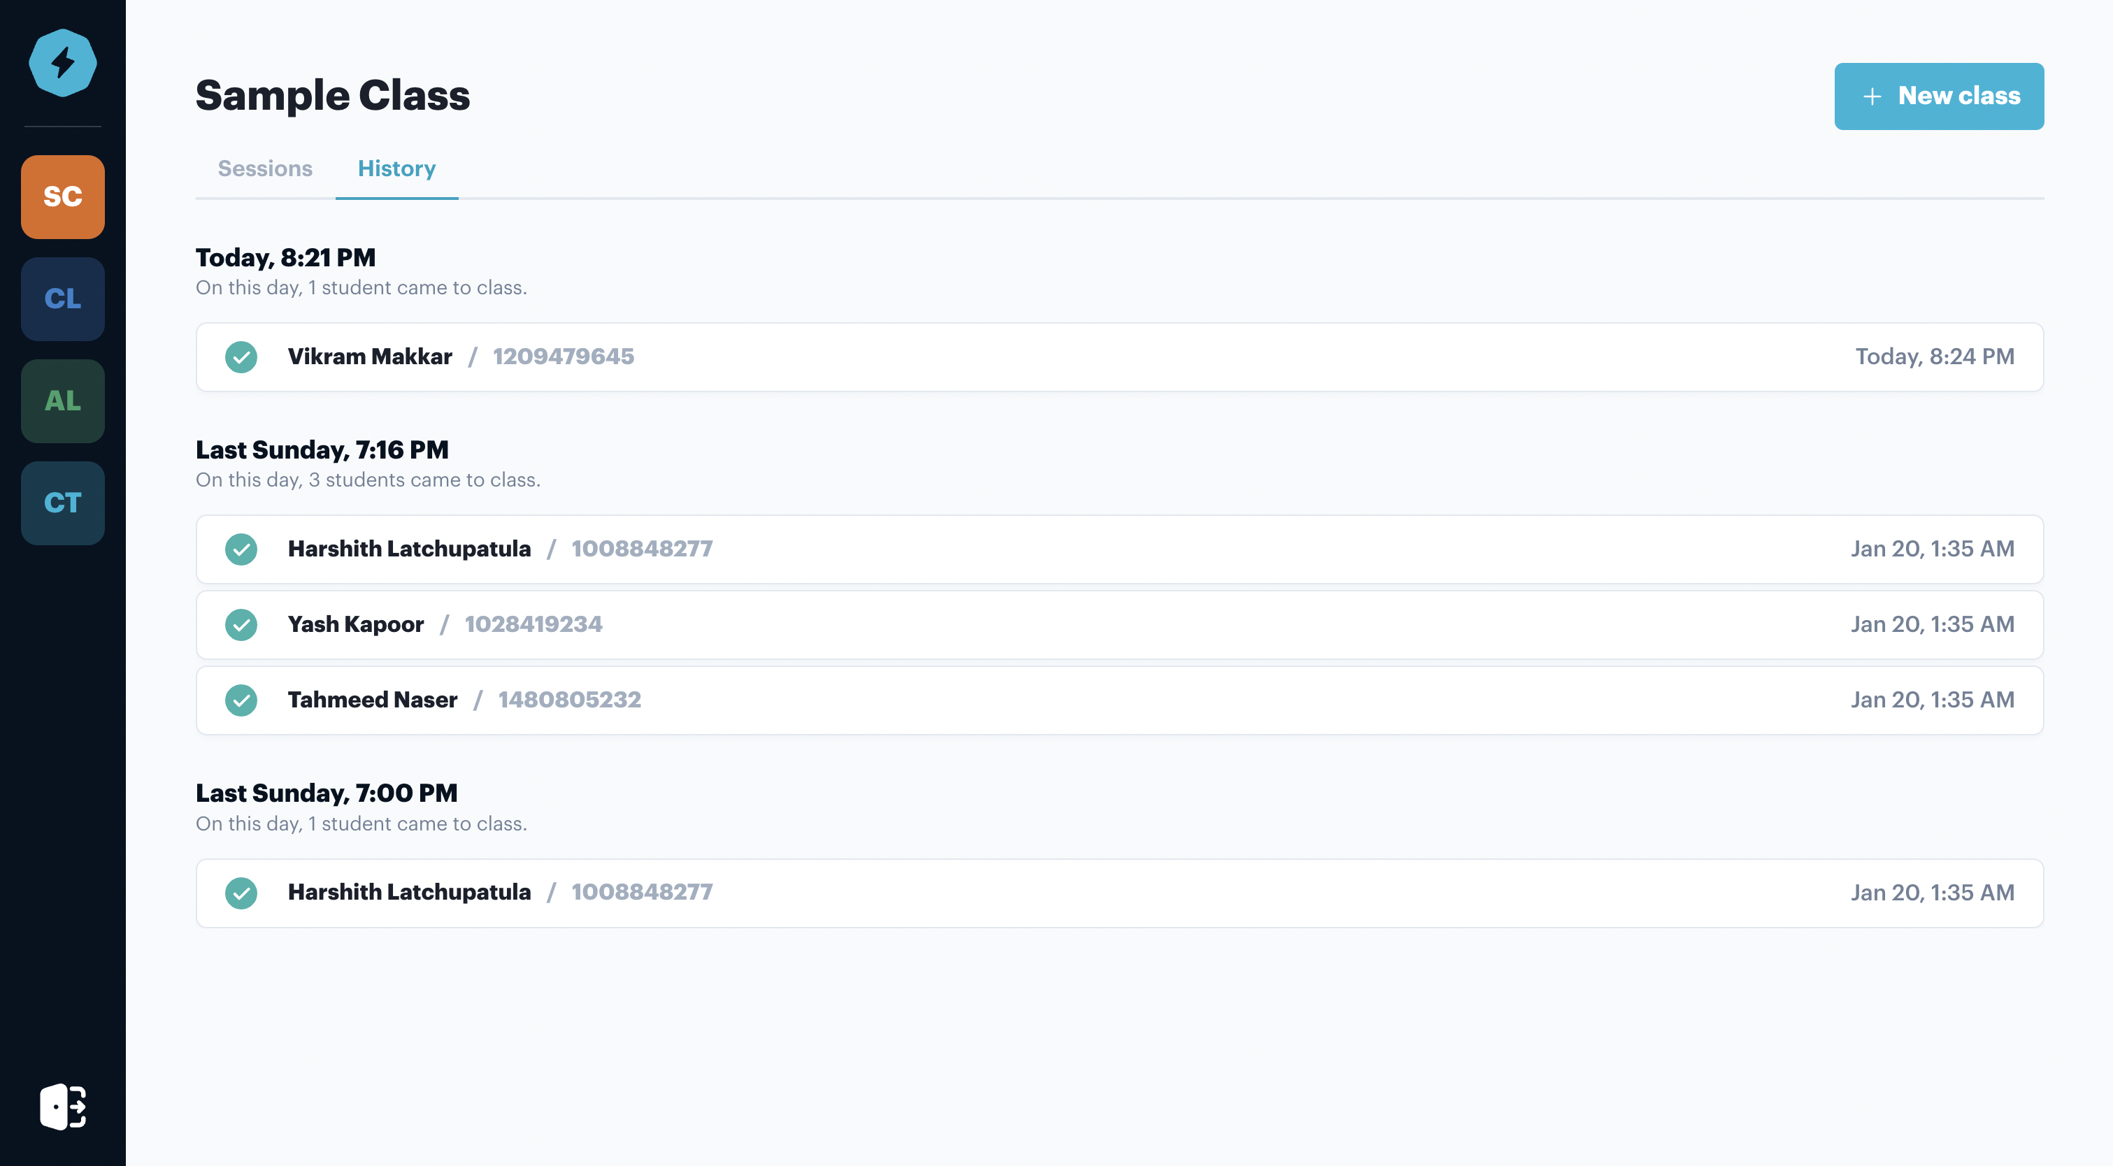Click the check icon beside Yash Kapoor
Screen dimensions: 2113x1166
click(241, 625)
